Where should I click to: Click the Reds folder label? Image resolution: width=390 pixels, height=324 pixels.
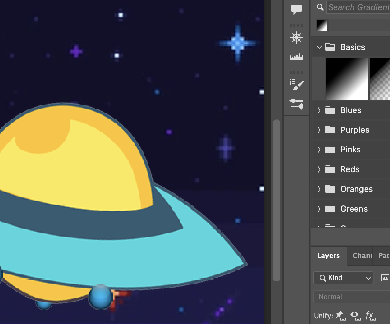350,169
